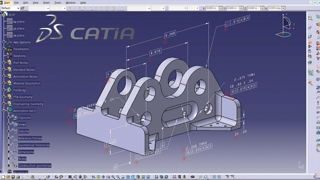This screenshot has height=180, width=320.
Task: Toggle Bold text formatting
Action: point(70,8)
